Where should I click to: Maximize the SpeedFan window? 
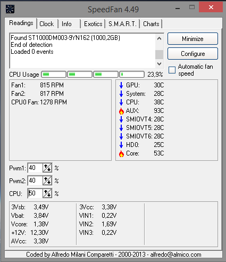[192, 7]
